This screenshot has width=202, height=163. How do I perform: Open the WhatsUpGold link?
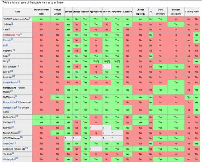pyautogui.click(x=9, y=159)
